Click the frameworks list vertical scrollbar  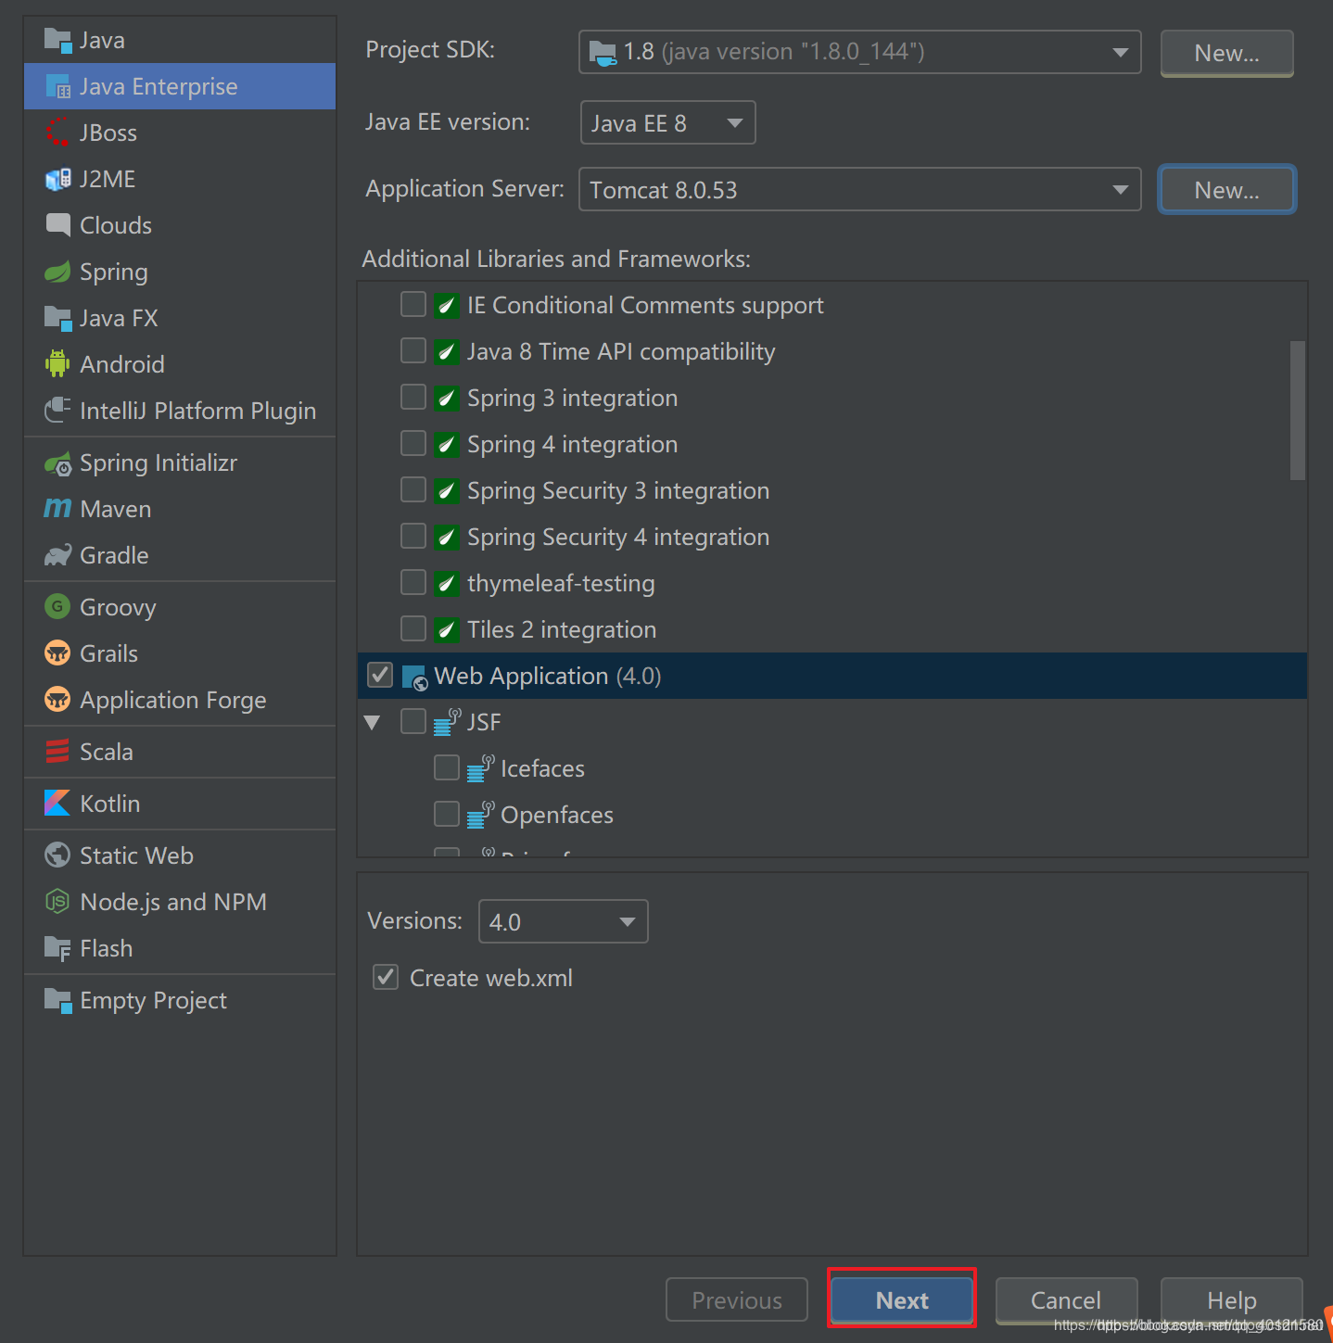point(1298,411)
